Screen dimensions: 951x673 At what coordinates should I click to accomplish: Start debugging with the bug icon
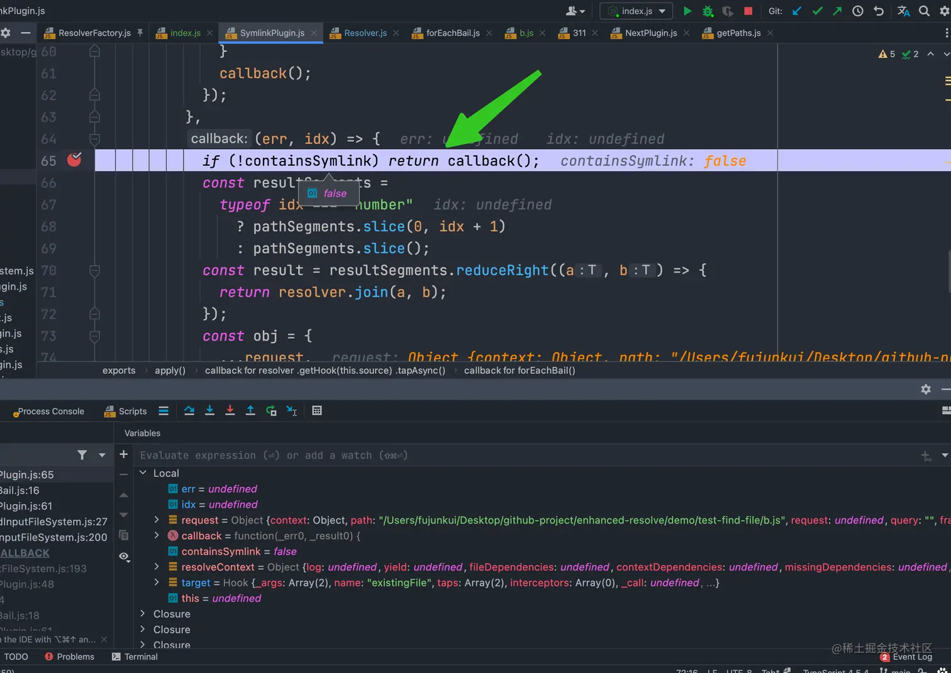(708, 11)
